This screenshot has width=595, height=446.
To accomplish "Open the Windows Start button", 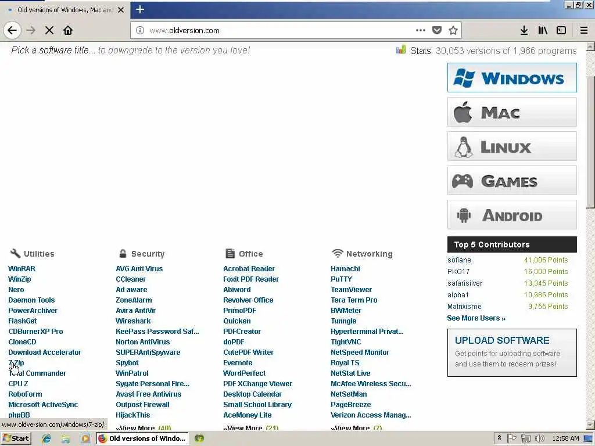I will click(16, 438).
